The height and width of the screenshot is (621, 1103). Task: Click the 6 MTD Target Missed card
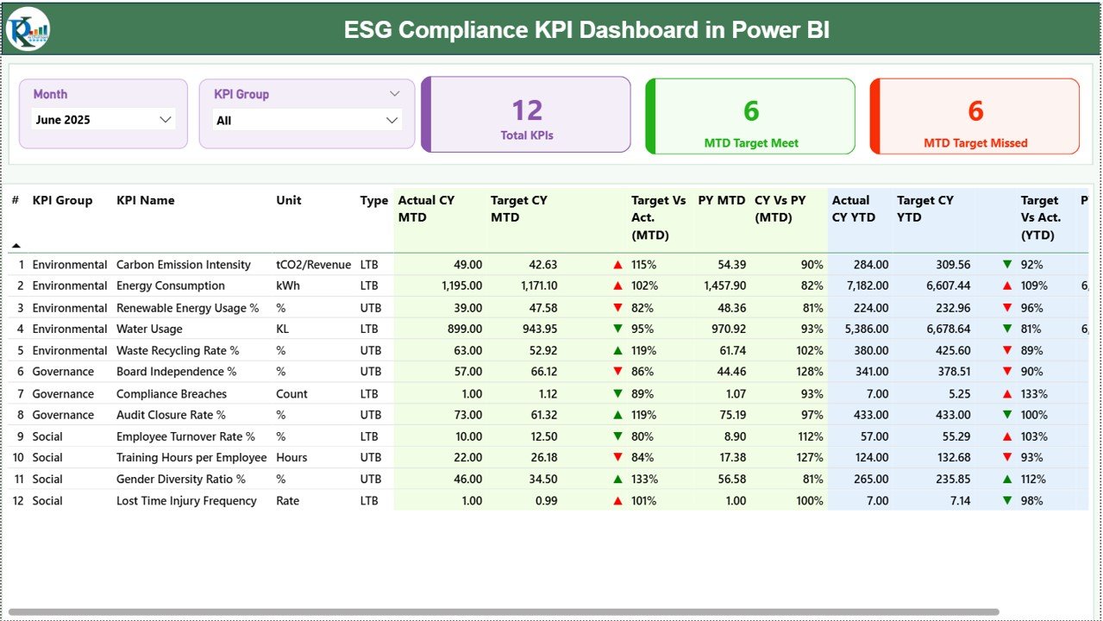[x=974, y=115]
